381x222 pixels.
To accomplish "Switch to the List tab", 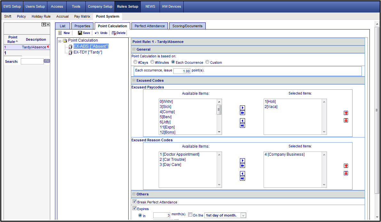I will click(x=63, y=26).
